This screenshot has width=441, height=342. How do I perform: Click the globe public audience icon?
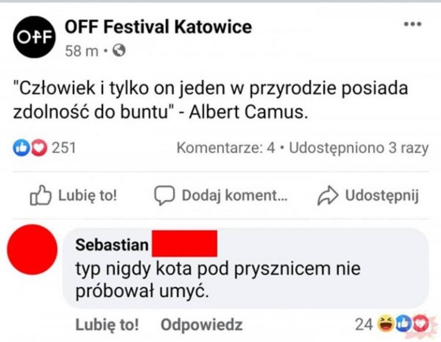coord(119,51)
